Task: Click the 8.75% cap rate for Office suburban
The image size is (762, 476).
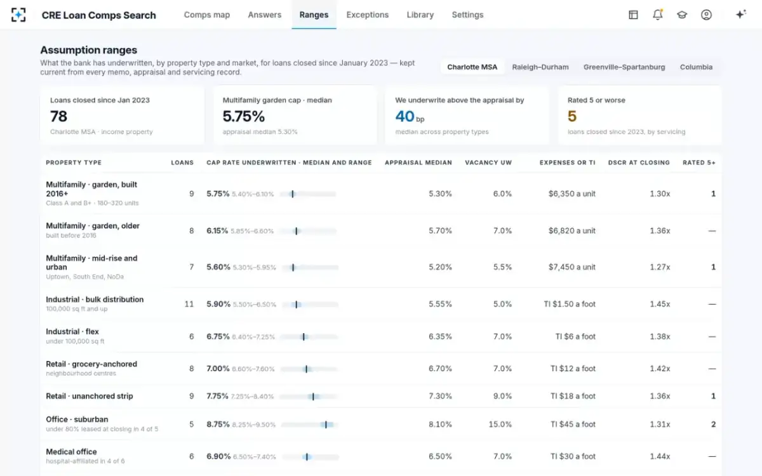Action: 218,425
